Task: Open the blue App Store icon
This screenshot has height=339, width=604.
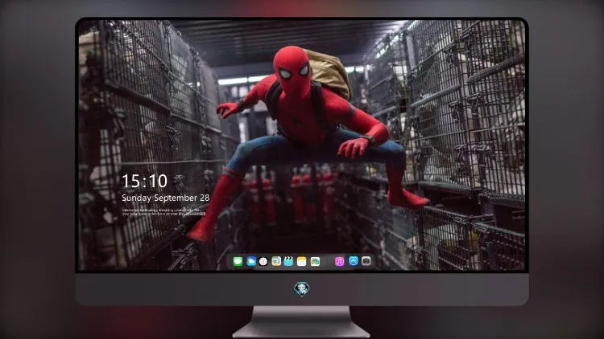Action: click(x=354, y=261)
